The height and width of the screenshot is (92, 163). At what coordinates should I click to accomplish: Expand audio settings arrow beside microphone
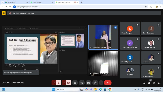[x=54, y=83]
